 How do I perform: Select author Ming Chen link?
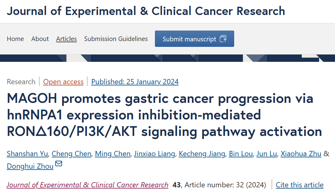pos(112,154)
